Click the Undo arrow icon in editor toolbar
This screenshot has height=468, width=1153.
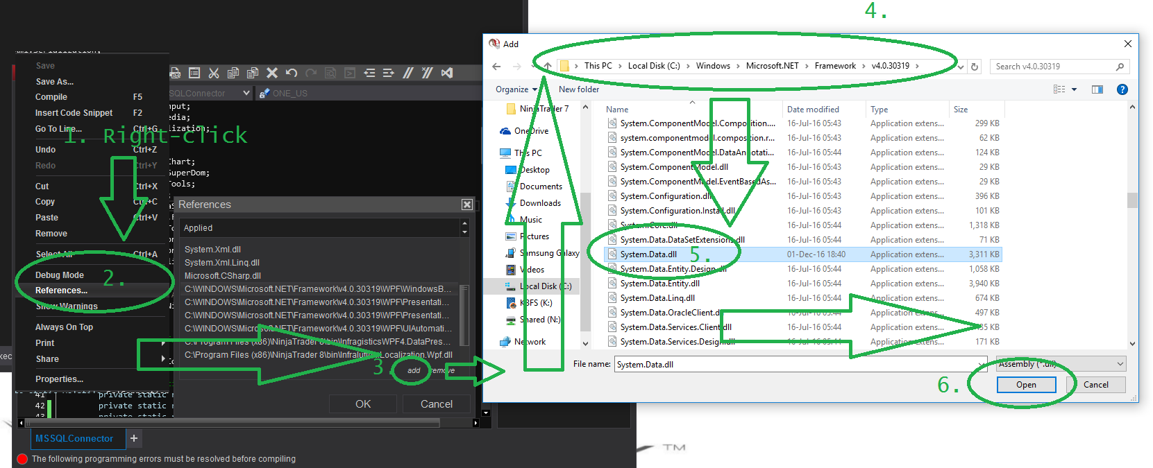pos(292,73)
